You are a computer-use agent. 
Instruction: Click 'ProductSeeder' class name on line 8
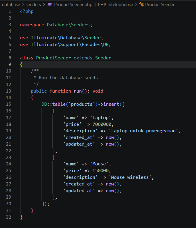[53, 58]
